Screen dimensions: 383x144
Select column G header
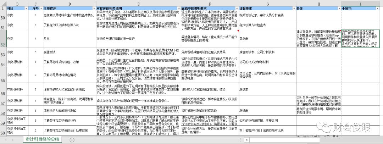point(267,4)
